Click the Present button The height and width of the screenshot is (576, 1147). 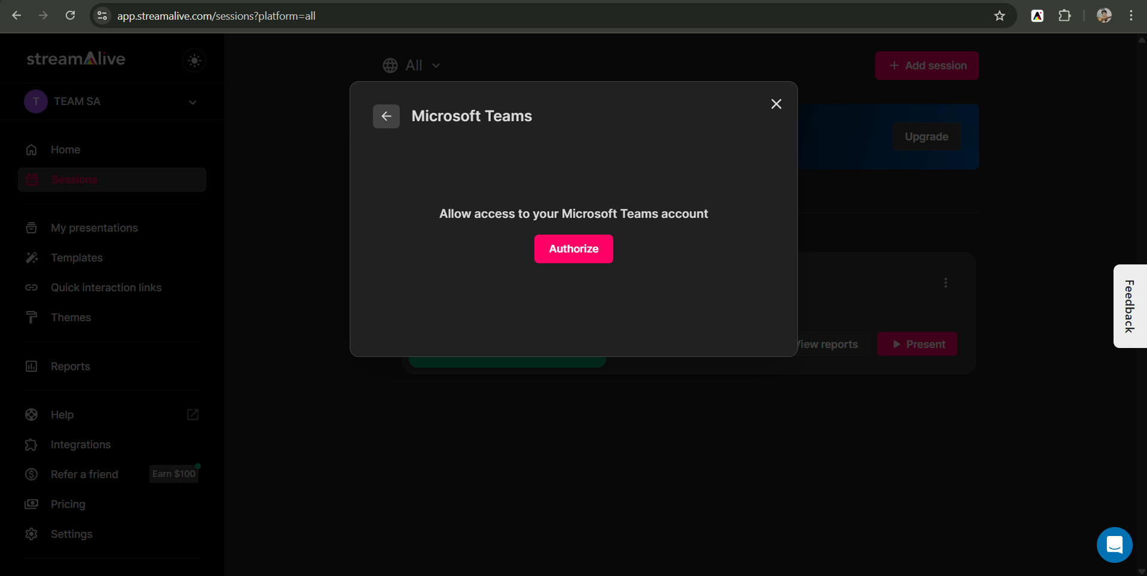pos(917,344)
